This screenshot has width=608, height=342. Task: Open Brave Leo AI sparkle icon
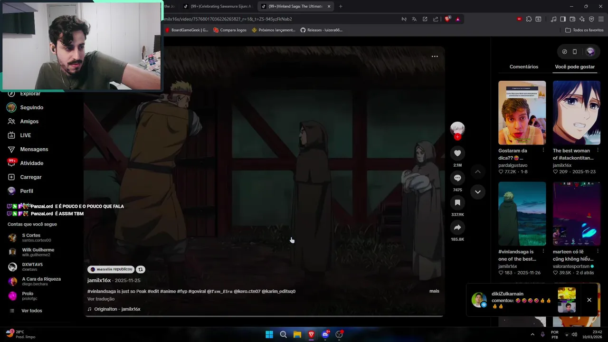582,19
